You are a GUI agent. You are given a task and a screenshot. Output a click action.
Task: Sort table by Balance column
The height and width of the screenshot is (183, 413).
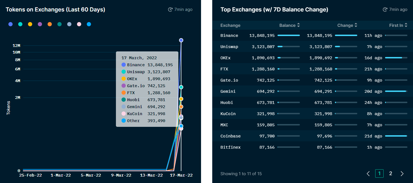point(290,25)
